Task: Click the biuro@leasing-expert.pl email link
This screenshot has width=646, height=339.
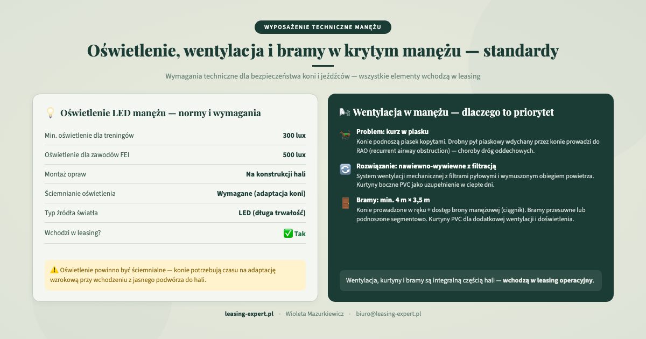Action: 388,314
